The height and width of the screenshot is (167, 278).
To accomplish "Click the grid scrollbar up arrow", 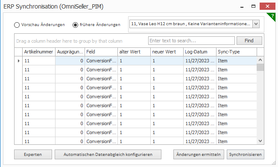I will coord(260,60).
